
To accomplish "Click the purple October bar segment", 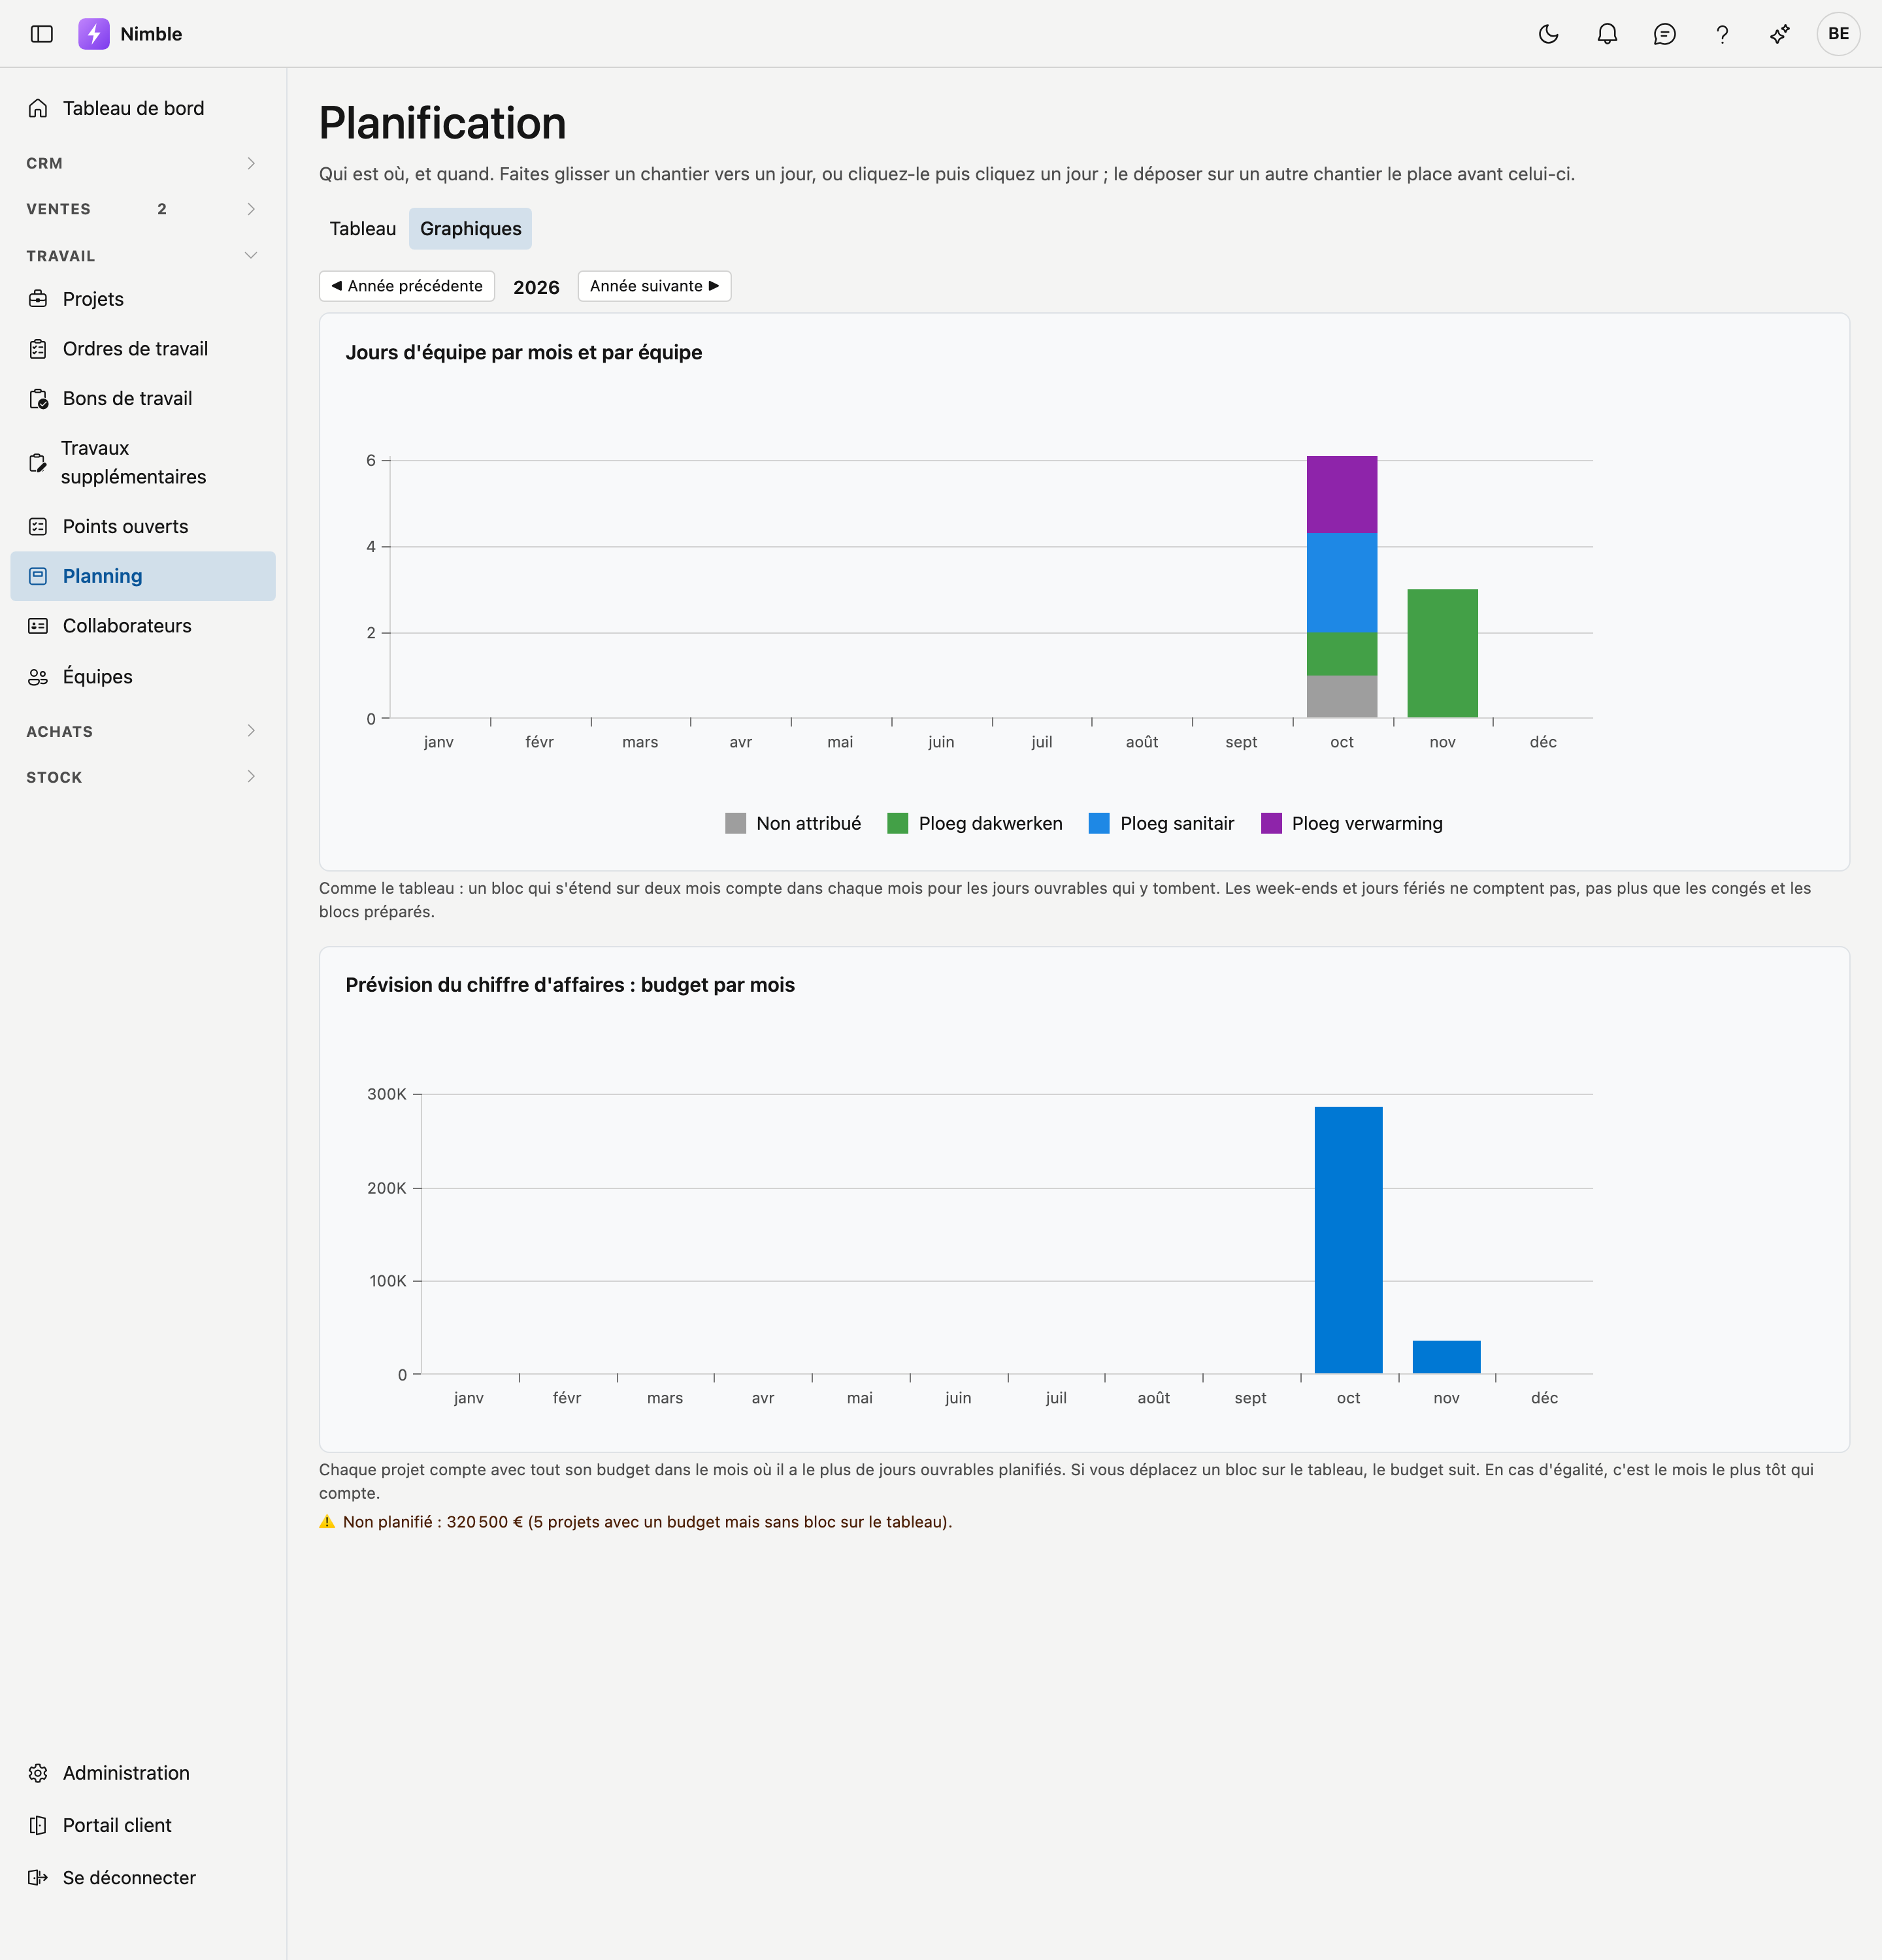I will (1342, 495).
